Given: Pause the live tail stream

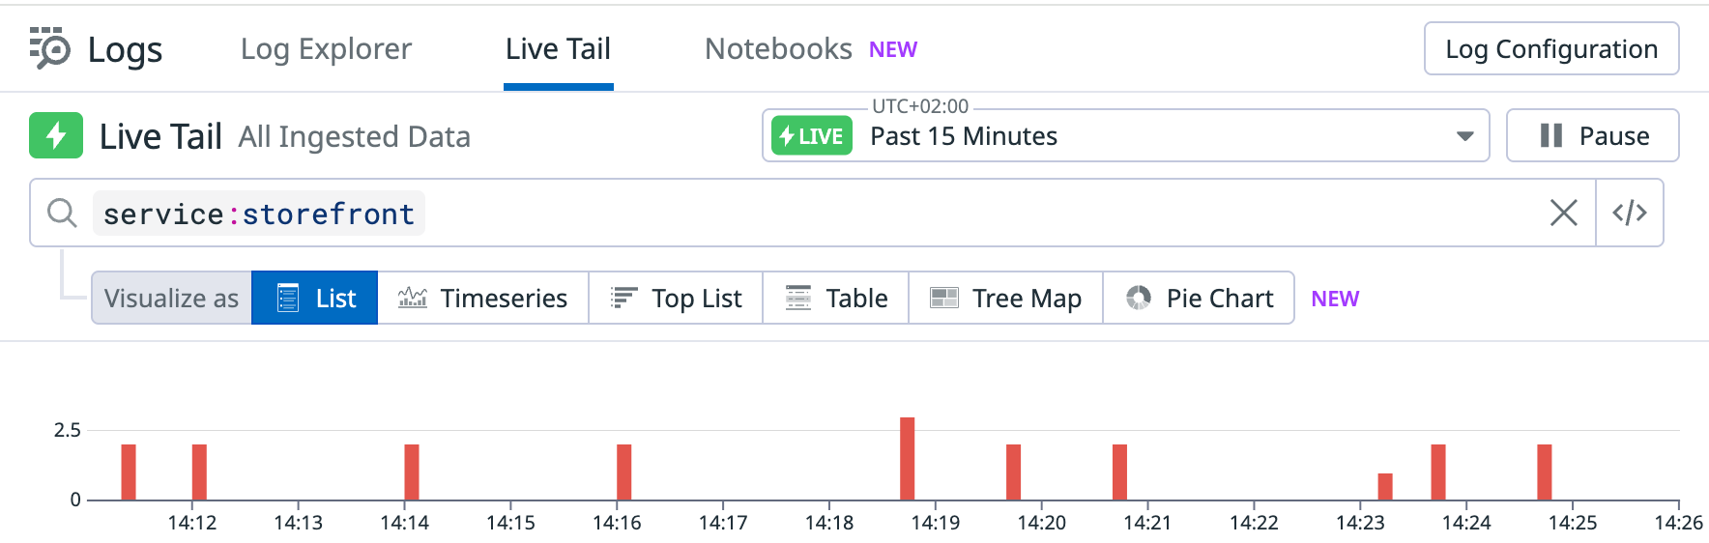Looking at the screenshot, I should tap(1592, 136).
